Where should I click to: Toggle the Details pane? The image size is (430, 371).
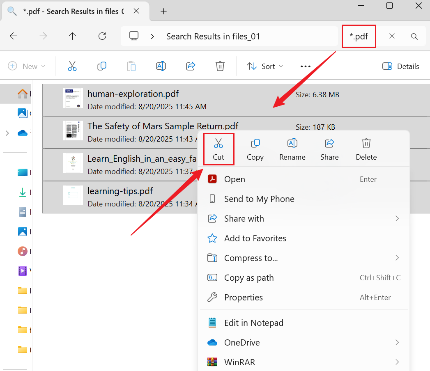400,66
